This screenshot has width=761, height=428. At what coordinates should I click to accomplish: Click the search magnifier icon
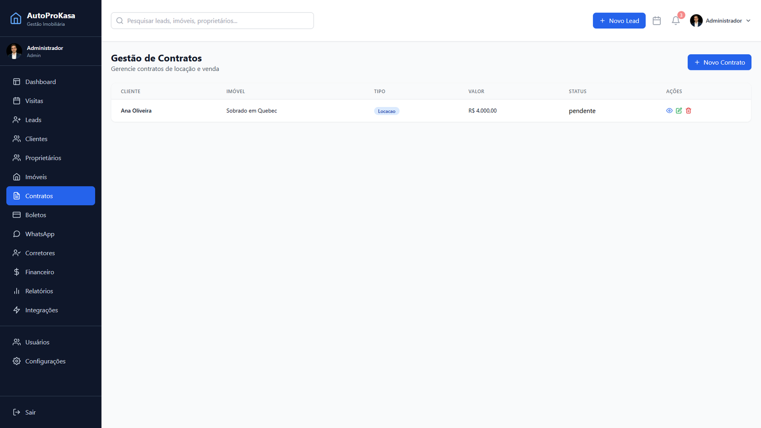(120, 21)
